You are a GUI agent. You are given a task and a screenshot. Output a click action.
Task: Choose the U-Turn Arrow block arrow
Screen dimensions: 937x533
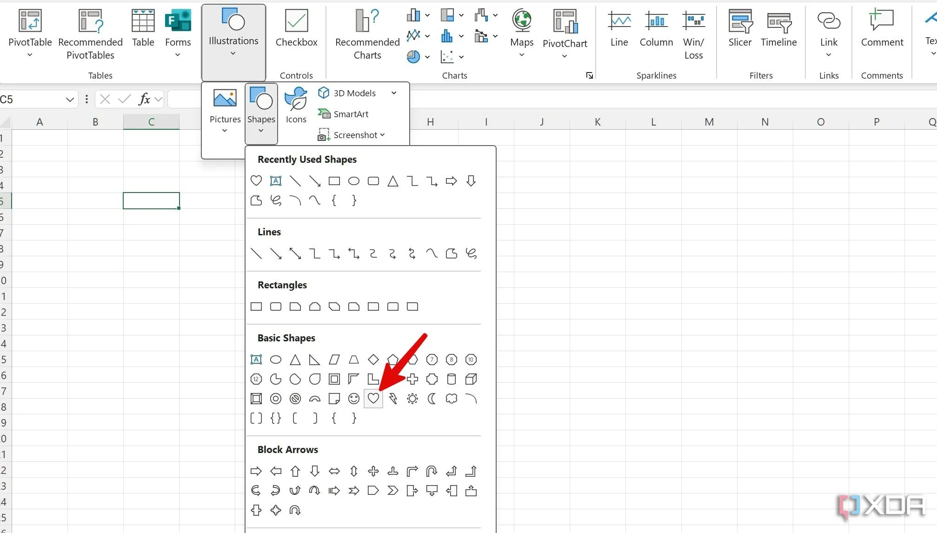(x=432, y=471)
